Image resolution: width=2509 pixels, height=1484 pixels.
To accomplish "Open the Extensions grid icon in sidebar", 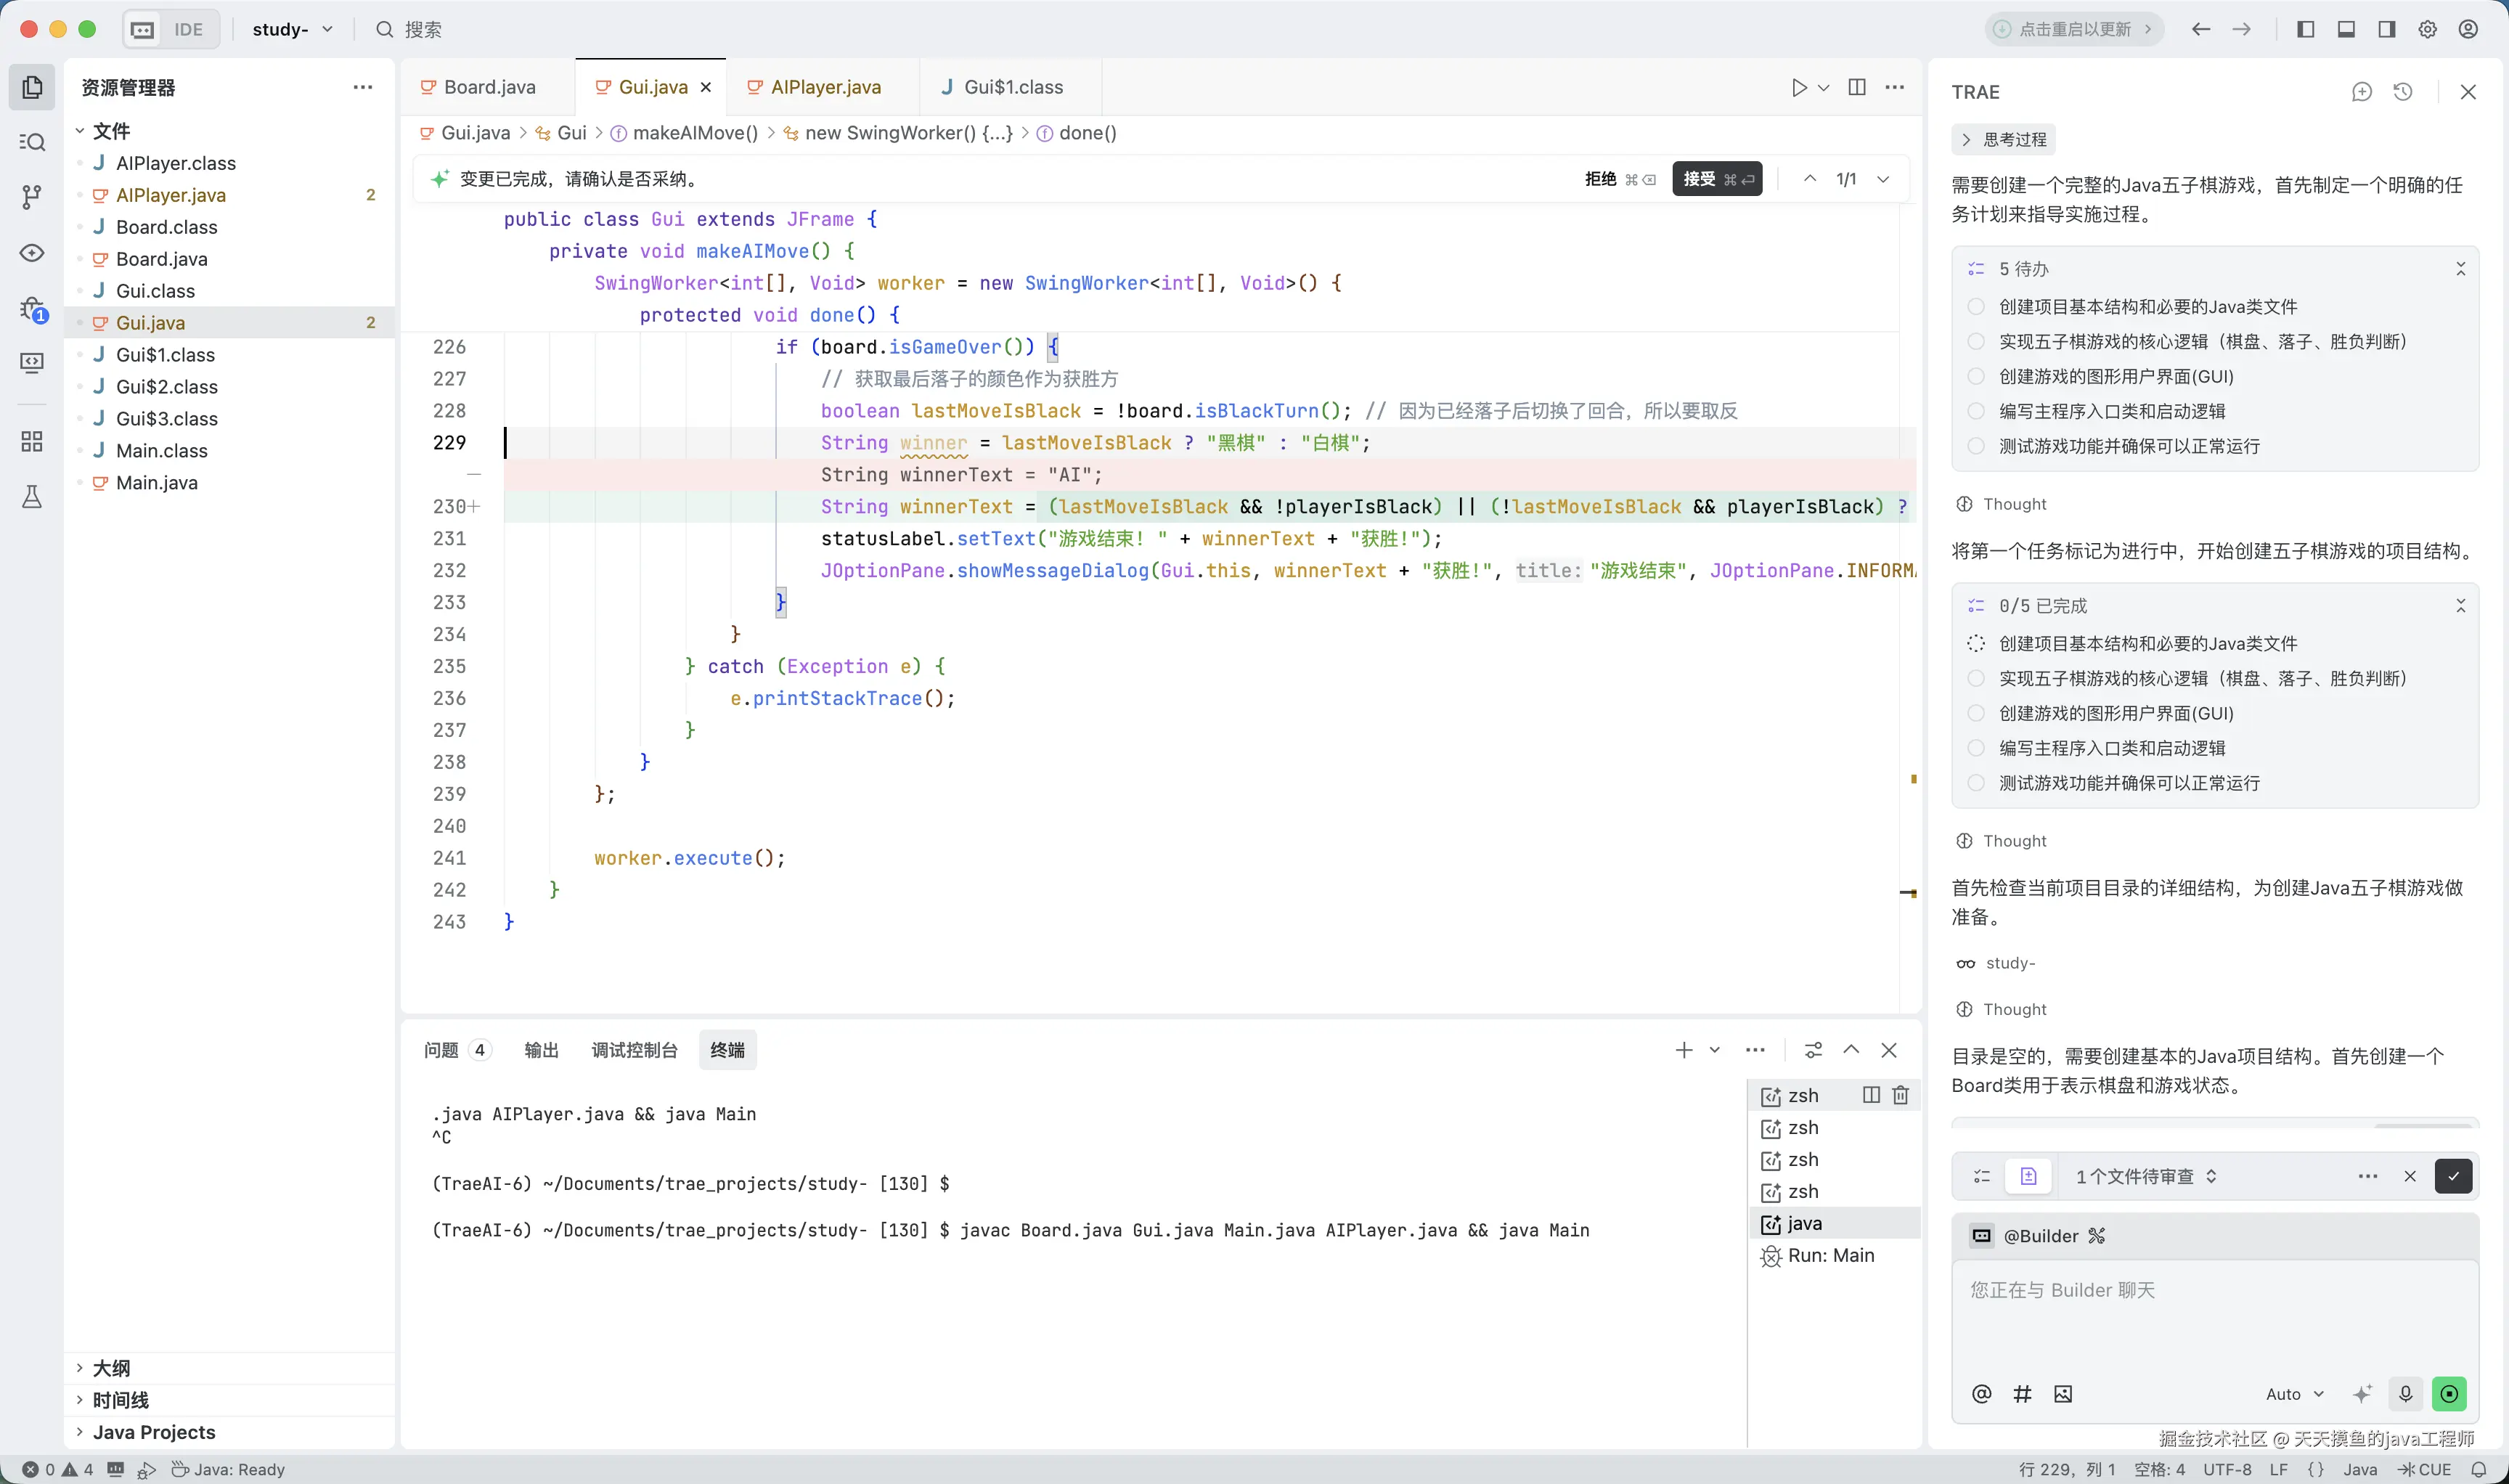I will (32, 441).
